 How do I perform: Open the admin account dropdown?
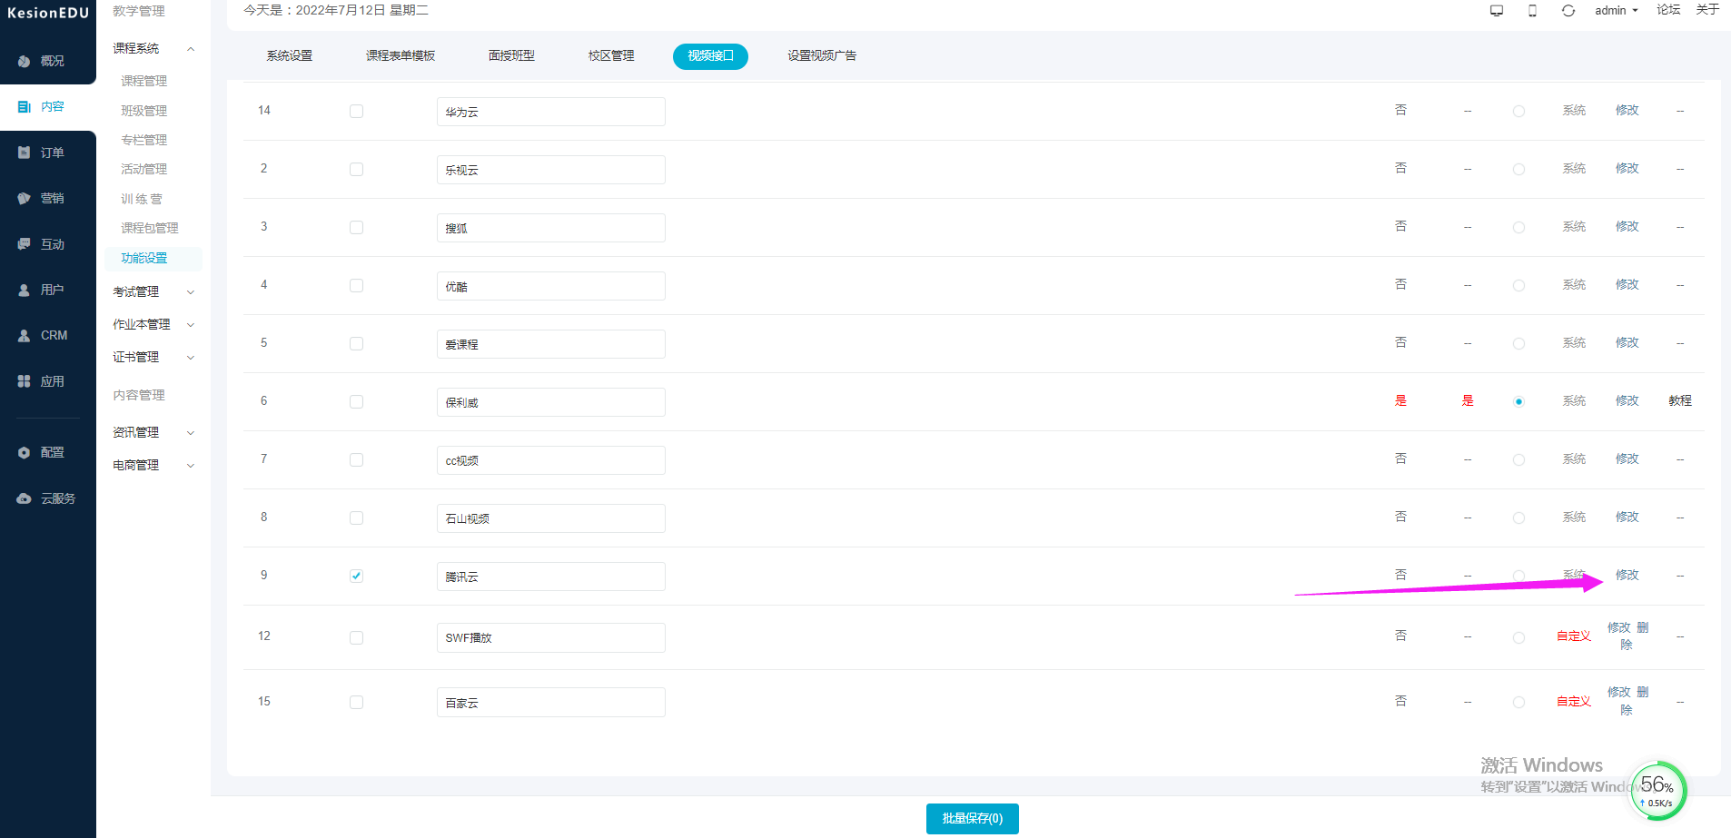click(1616, 11)
